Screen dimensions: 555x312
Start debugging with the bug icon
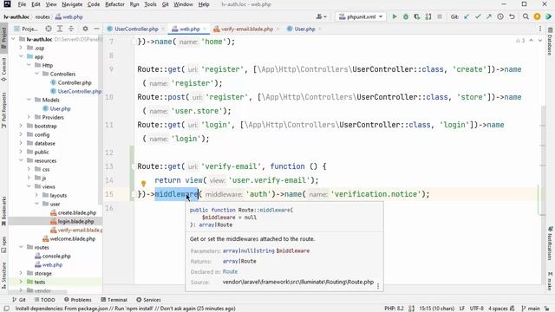click(x=406, y=16)
